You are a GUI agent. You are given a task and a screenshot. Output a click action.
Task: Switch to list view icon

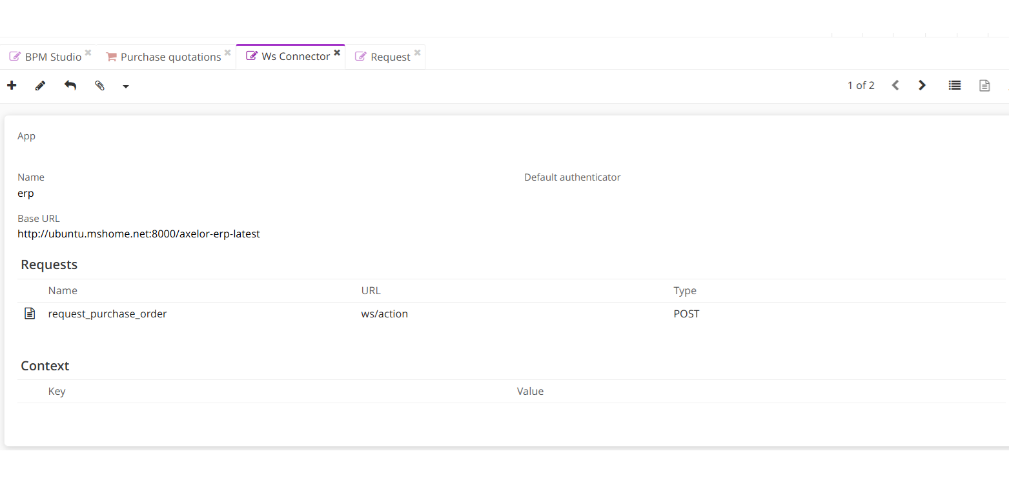click(955, 85)
